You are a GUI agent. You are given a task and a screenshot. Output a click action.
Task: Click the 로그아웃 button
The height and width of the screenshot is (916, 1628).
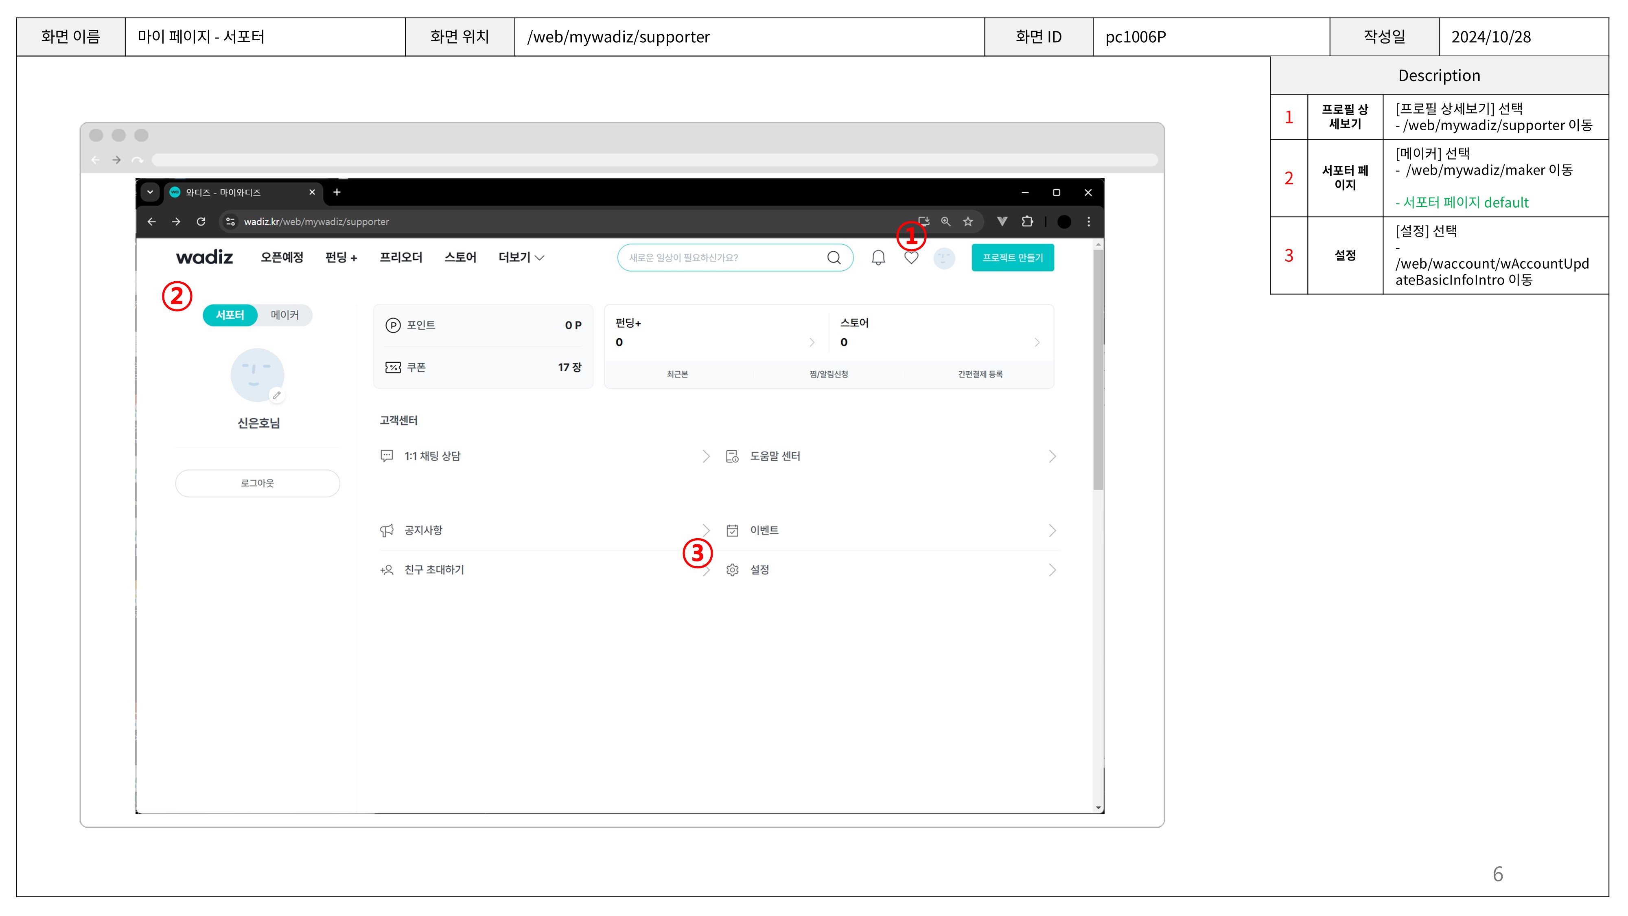tap(257, 483)
